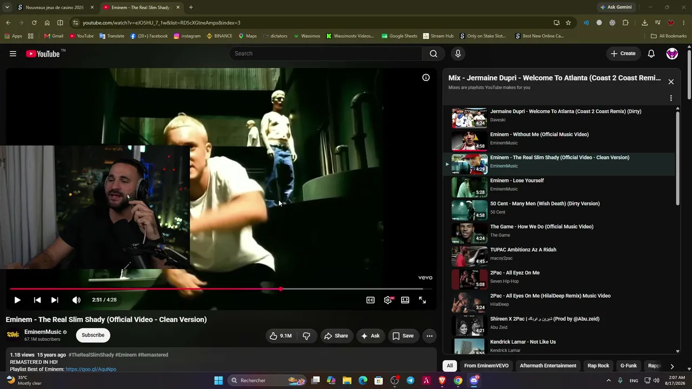Open media controls icon in toolbar
692x389 pixels.
(658, 23)
